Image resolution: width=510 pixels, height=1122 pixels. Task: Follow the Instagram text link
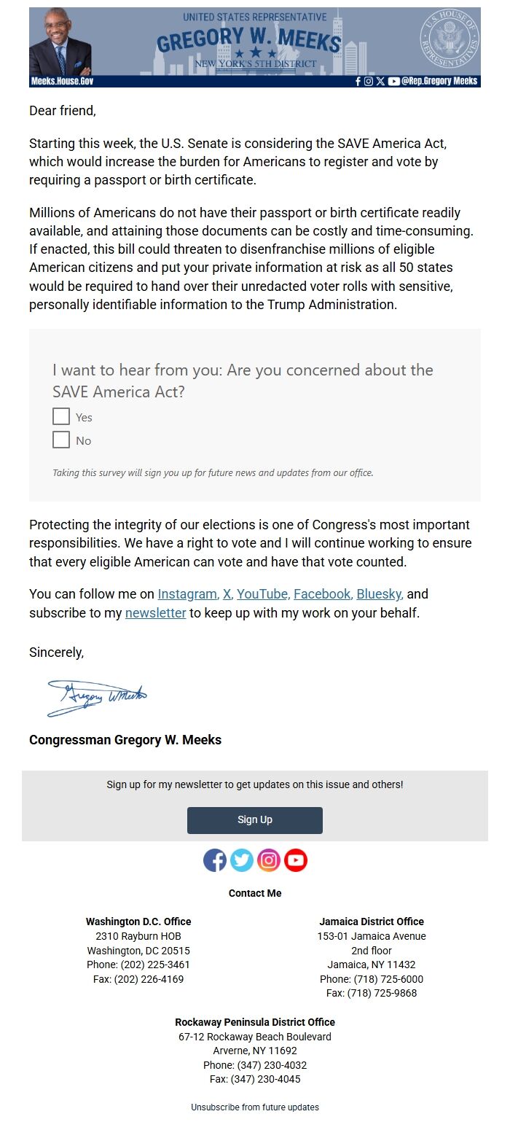point(187,594)
